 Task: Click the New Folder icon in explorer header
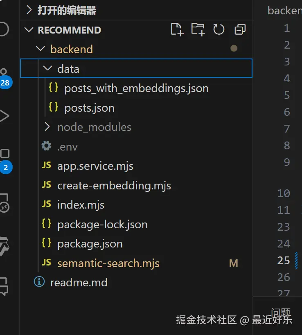[x=198, y=29]
